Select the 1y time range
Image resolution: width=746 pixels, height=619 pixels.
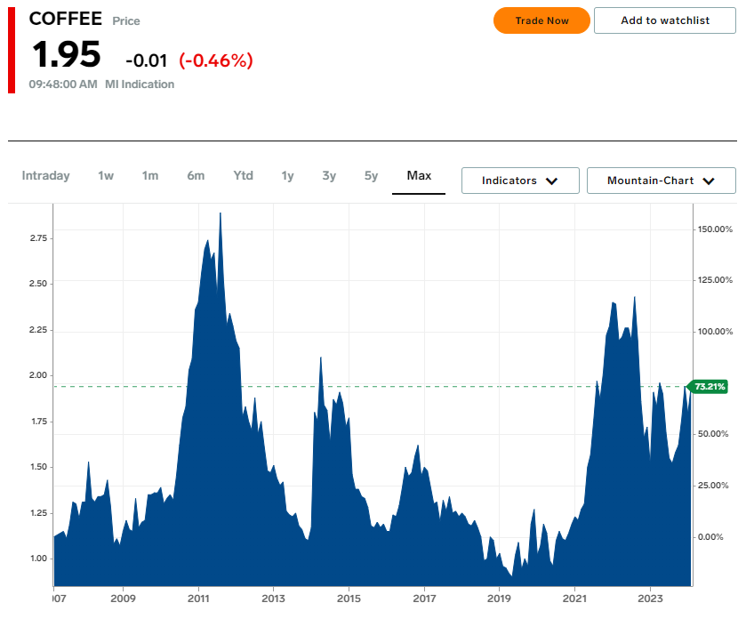pyautogui.click(x=287, y=176)
